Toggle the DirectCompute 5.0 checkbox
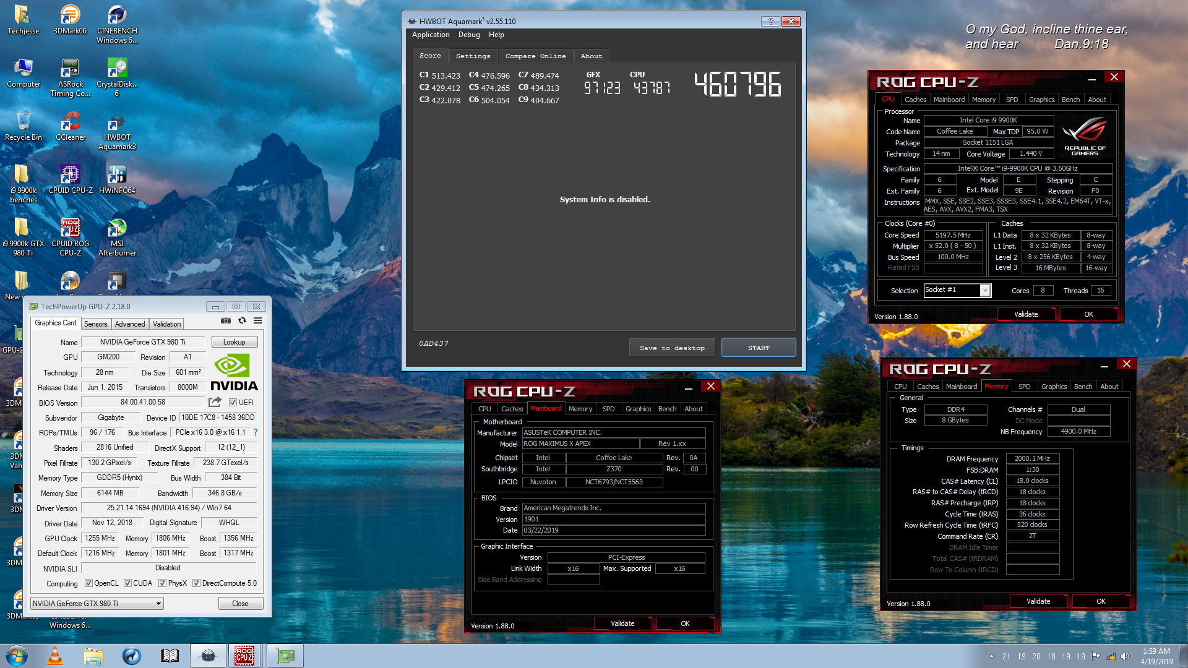 click(196, 583)
